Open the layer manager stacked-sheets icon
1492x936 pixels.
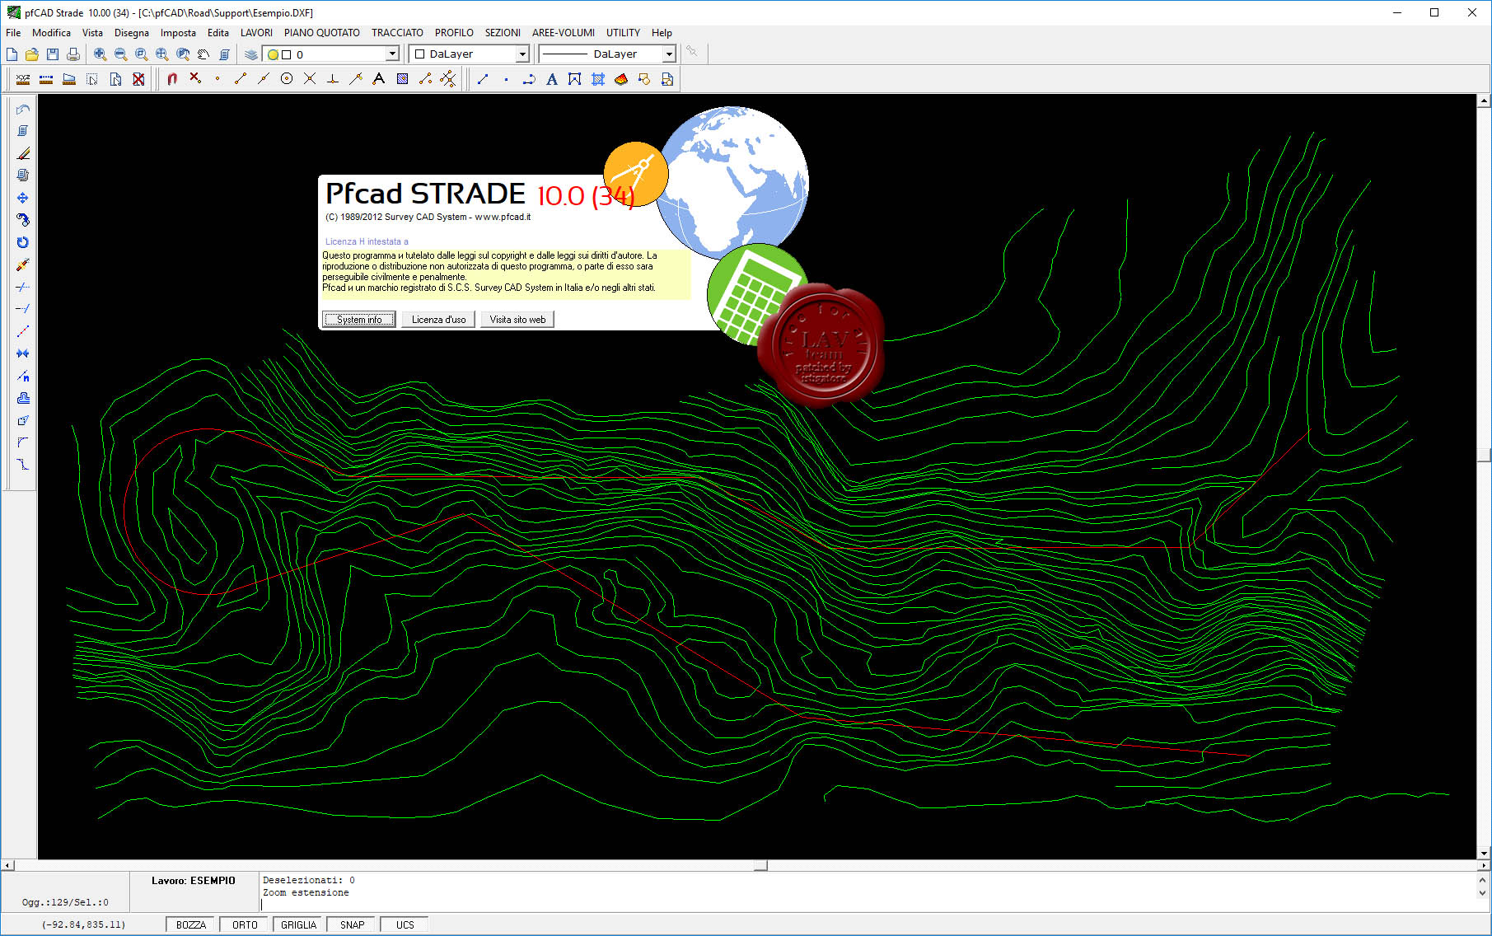click(251, 54)
